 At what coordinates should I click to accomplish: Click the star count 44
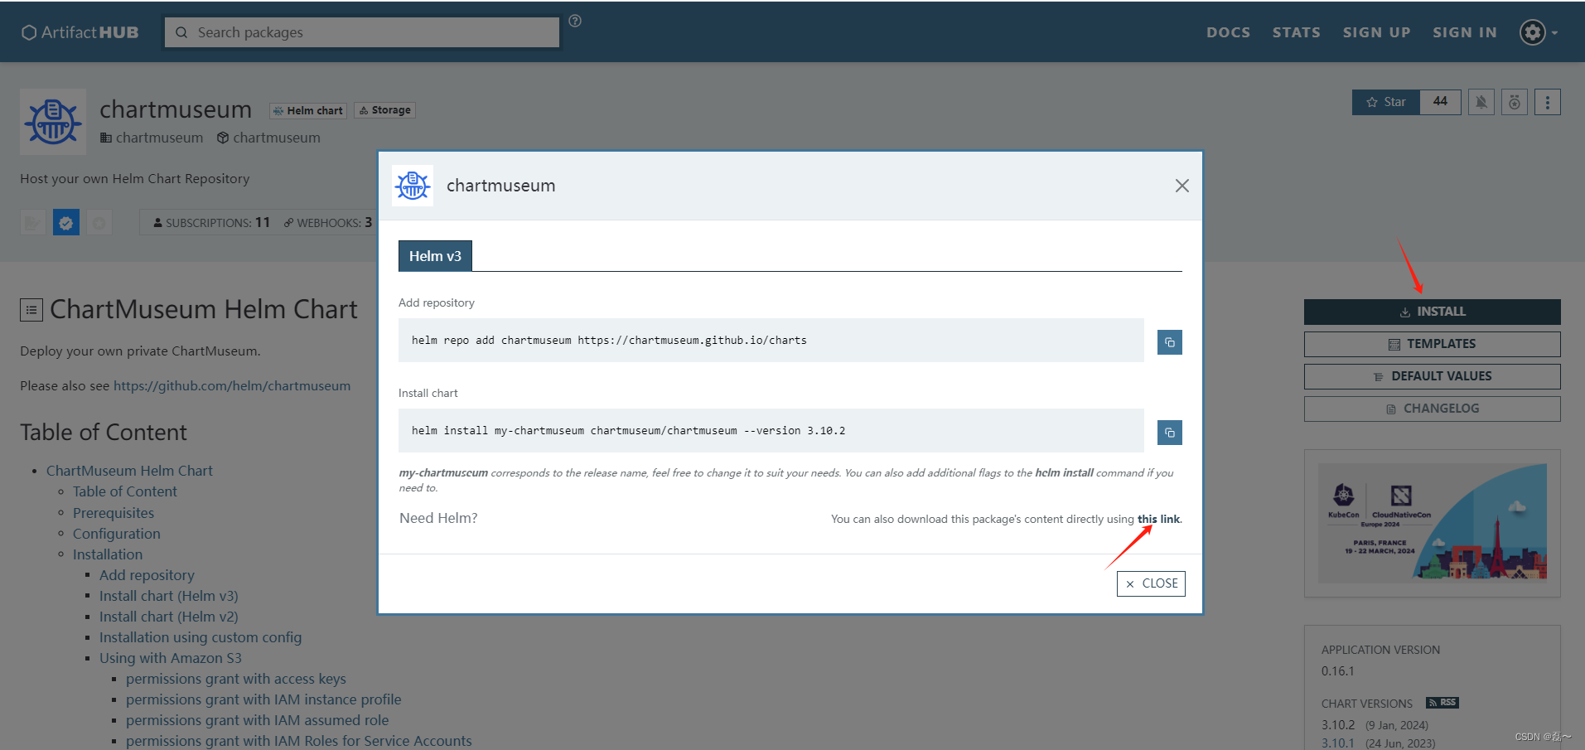pyautogui.click(x=1441, y=102)
